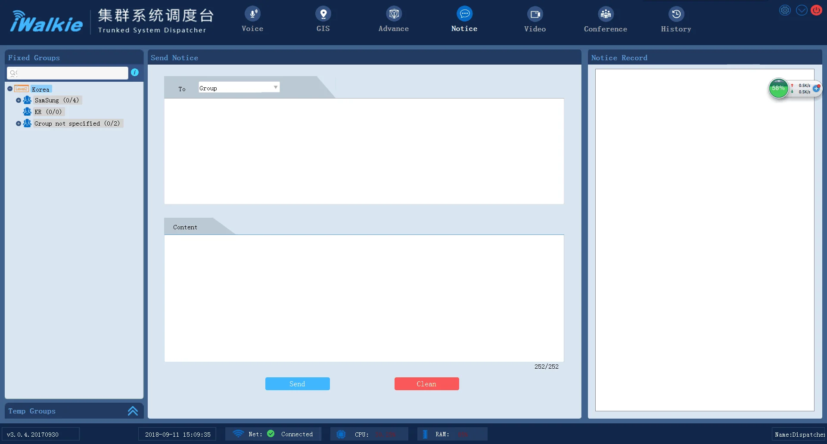
Task: Expand the SamSung group node
Action: point(19,100)
